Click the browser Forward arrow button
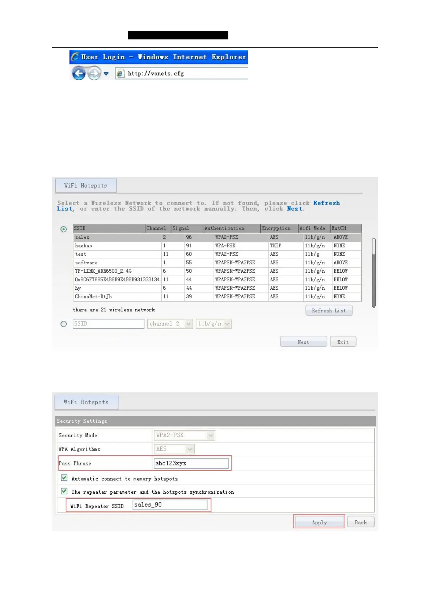This screenshot has height=609, width=431. [x=94, y=73]
